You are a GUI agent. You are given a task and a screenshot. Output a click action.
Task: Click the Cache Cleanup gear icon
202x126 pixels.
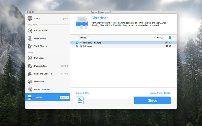point(30,30)
